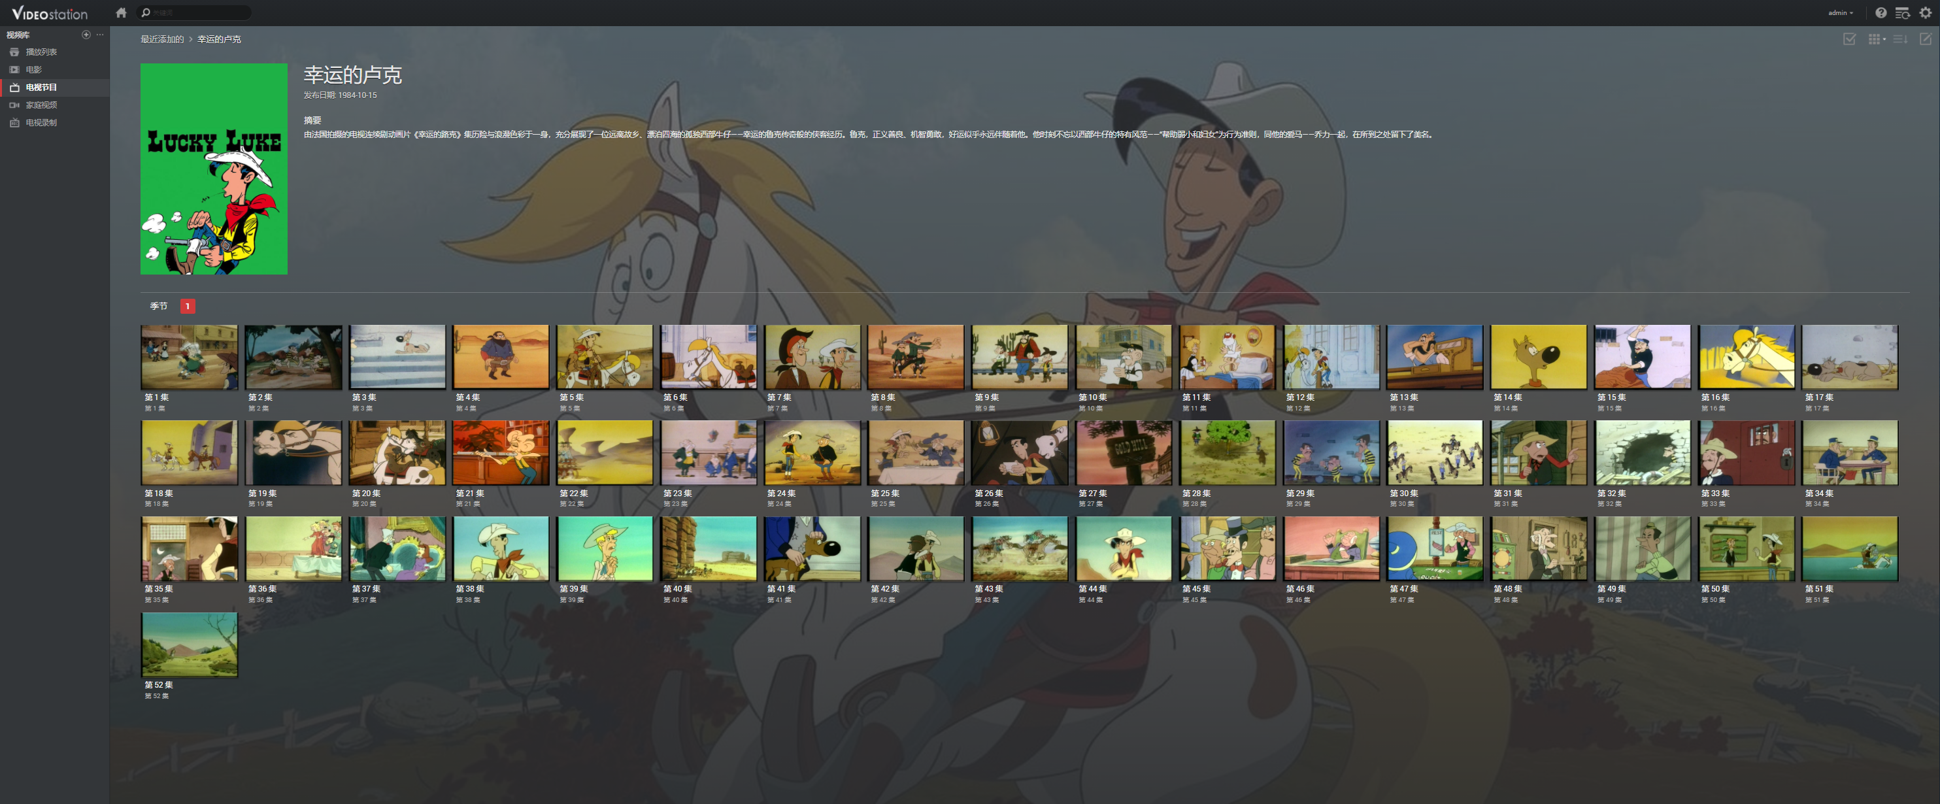The image size is (1940, 804).
Task: Select the 家庭视频 sidebar item
Action: coord(41,105)
